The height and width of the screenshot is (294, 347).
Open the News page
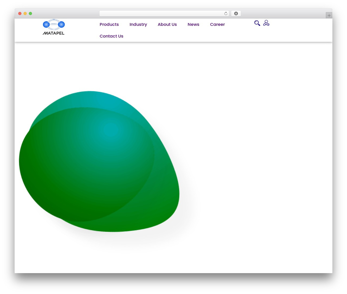coord(193,24)
